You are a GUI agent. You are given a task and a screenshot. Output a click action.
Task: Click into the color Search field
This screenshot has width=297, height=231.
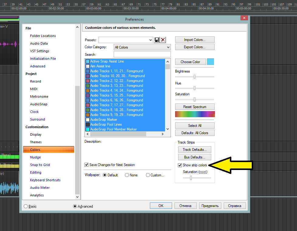pos(142,54)
